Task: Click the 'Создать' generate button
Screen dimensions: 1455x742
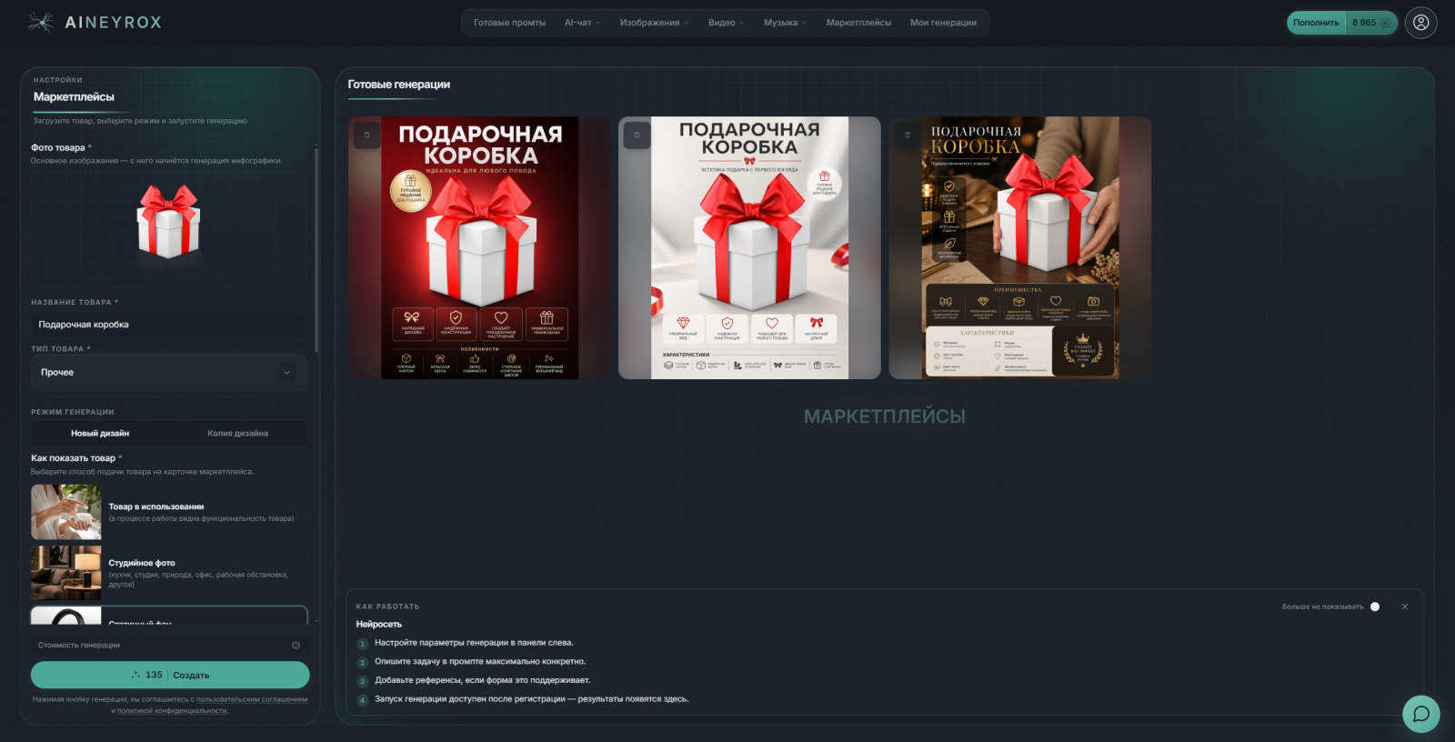Action: [x=170, y=675]
